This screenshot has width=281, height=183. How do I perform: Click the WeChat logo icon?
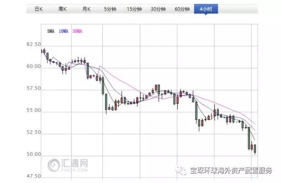(x=182, y=170)
